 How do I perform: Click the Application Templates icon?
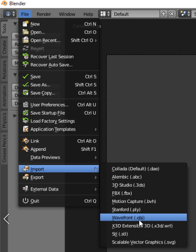[25, 129]
